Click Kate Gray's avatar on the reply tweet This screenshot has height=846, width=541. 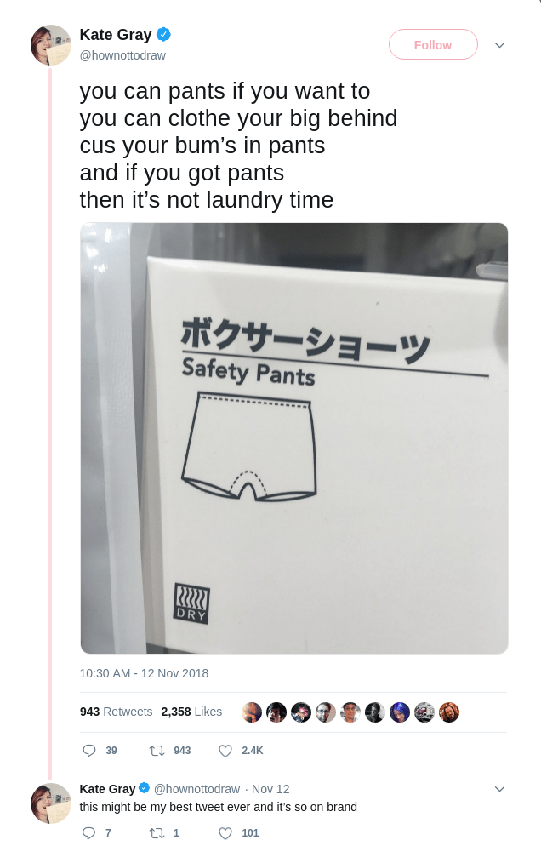coord(51,803)
